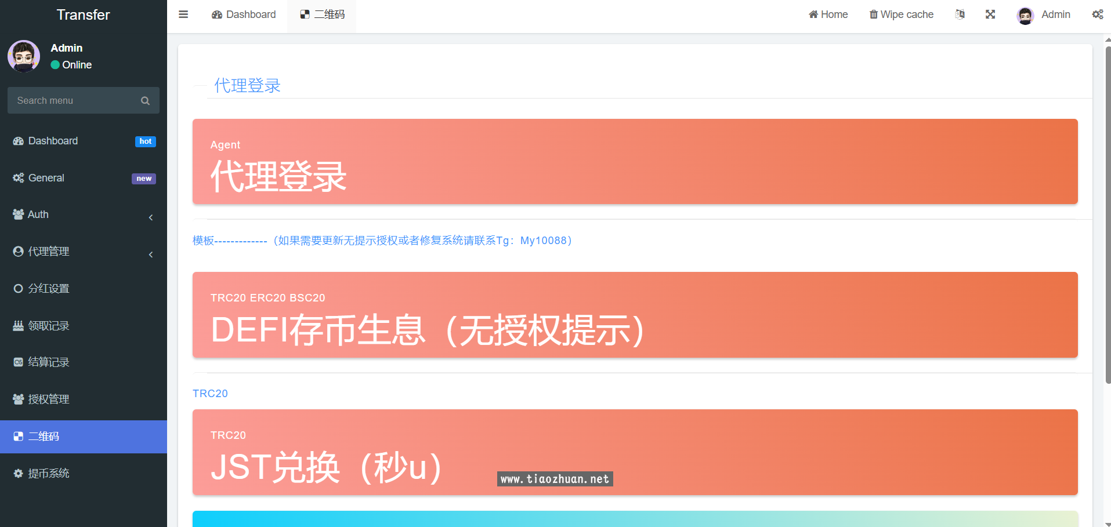Open 授权管理 in the sidebar

84,399
